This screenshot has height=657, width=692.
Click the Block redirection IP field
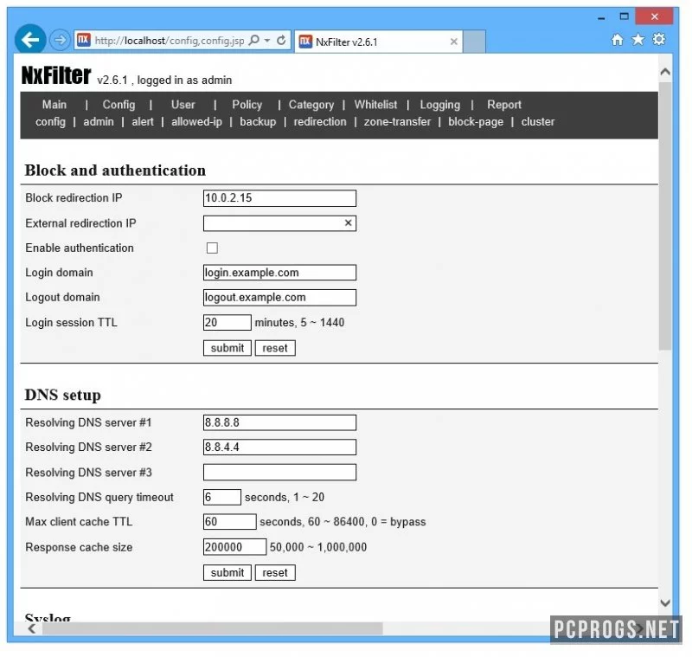pyautogui.click(x=279, y=198)
